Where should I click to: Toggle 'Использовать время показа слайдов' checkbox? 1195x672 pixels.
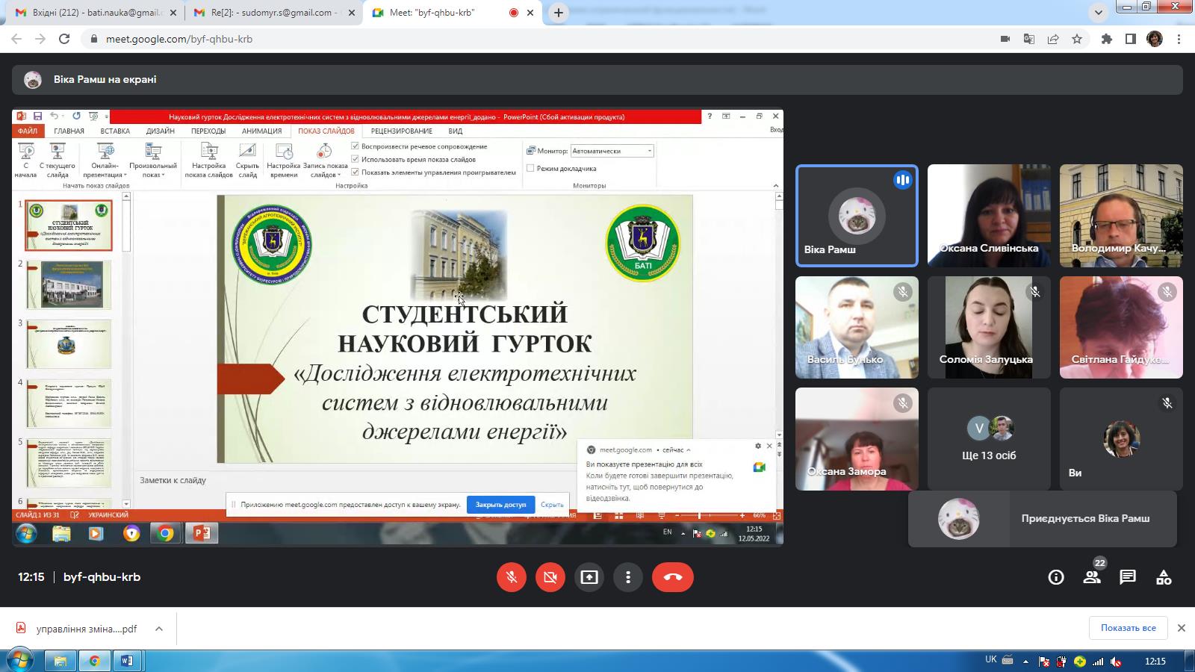click(356, 159)
